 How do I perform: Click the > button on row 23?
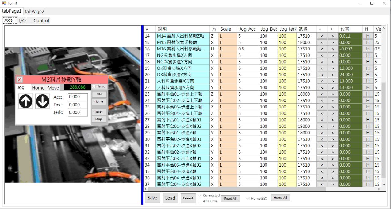332,94
